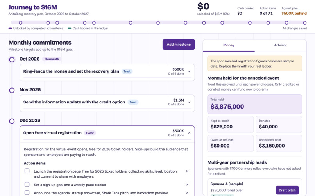Image resolution: width=315 pixels, height=196 pixels.
Task: Check Set a sign-up goal action item
Action: tap(27, 184)
